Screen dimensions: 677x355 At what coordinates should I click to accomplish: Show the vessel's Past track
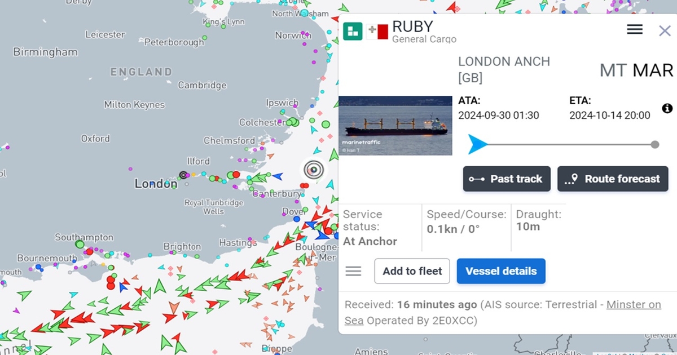[507, 179]
